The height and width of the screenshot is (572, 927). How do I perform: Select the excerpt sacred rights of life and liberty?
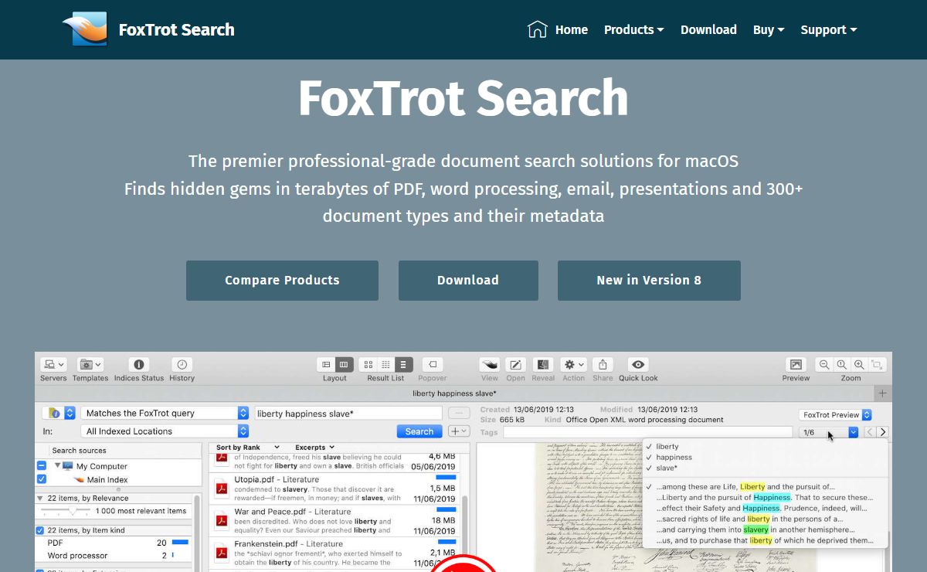[x=749, y=519]
